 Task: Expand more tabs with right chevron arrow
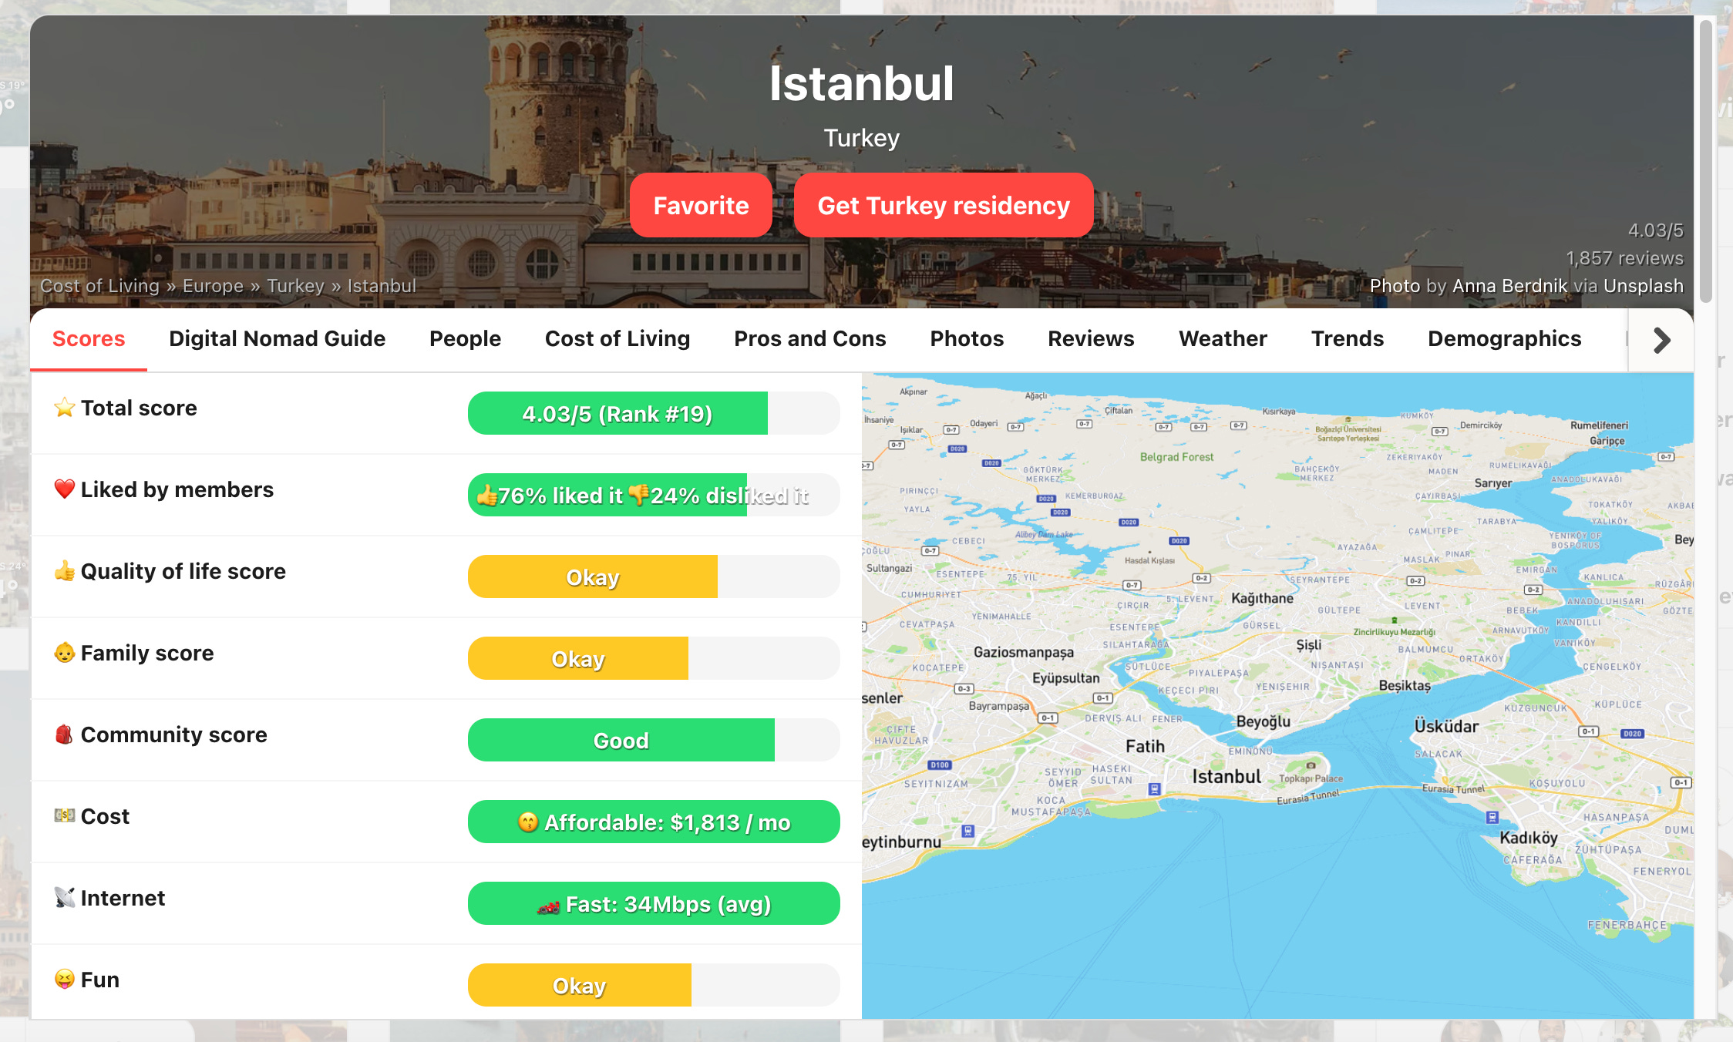1661,340
